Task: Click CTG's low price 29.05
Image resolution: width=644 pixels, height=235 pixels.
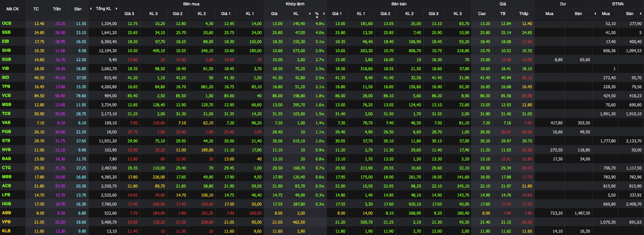Action: click(527, 168)
